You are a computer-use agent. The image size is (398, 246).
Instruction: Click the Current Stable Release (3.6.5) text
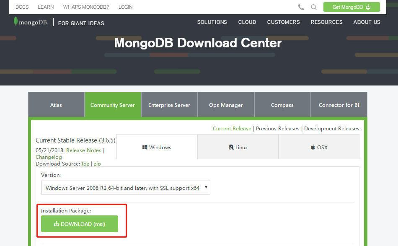[76, 140]
